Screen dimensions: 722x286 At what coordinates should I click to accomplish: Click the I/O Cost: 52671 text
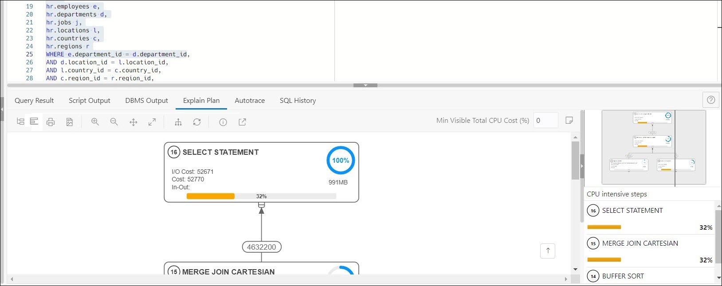click(x=192, y=172)
